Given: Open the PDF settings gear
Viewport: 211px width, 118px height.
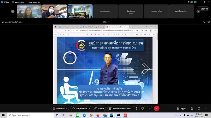Looking at the screenshot, I should pyautogui.click(x=154, y=35).
